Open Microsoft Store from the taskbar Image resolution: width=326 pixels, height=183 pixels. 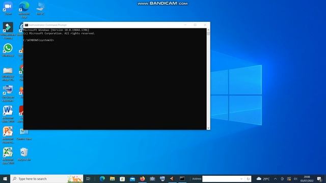pos(122,178)
